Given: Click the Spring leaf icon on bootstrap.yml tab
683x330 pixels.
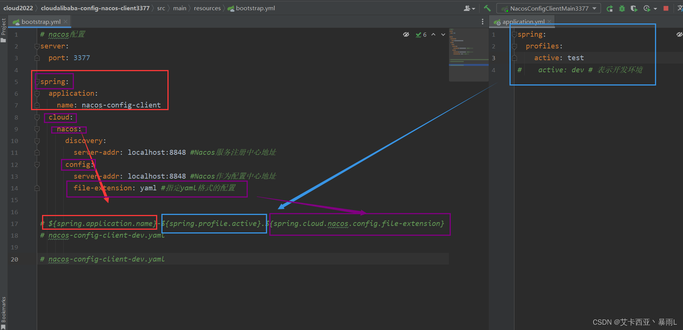Looking at the screenshot, I should coord(16,22).
